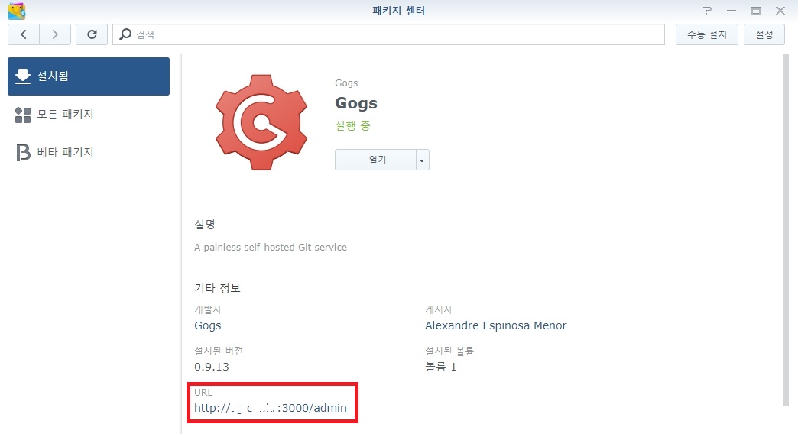Open 수동 설치 manual install

[706, 34]
